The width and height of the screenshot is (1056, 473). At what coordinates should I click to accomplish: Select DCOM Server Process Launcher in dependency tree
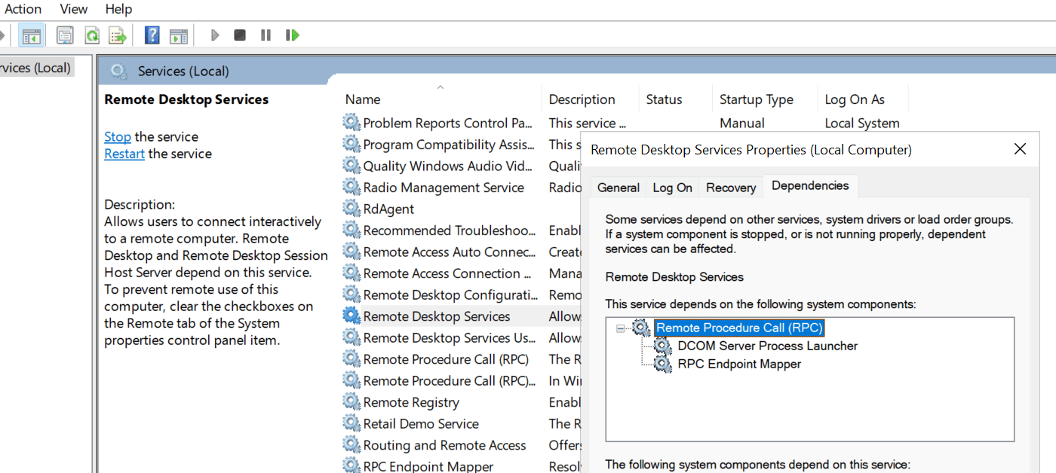tap(767, 346)
